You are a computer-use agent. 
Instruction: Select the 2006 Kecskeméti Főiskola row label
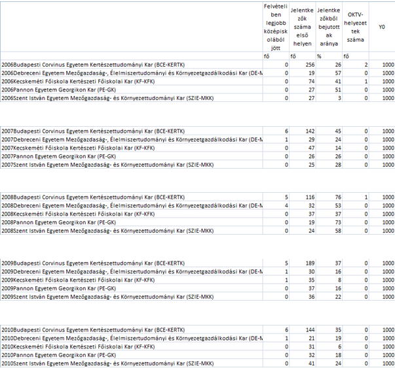pos(131,81)
